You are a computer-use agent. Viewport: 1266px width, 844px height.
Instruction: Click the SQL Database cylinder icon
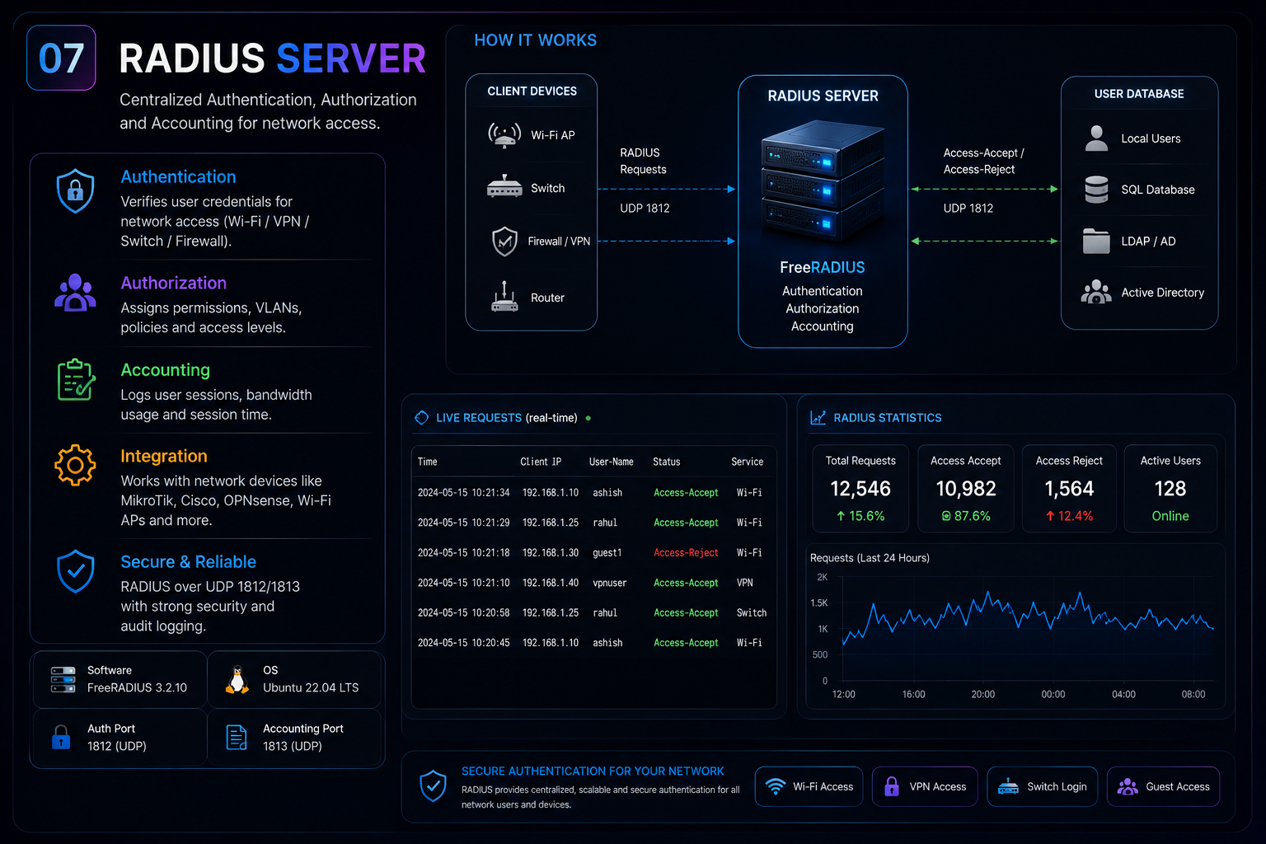tap(1096, 190)
